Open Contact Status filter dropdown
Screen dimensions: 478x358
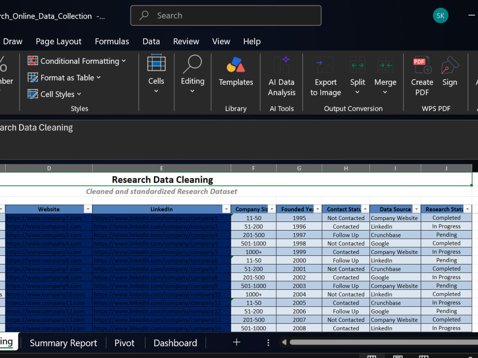pyautogui.click(x=365, y=209)
